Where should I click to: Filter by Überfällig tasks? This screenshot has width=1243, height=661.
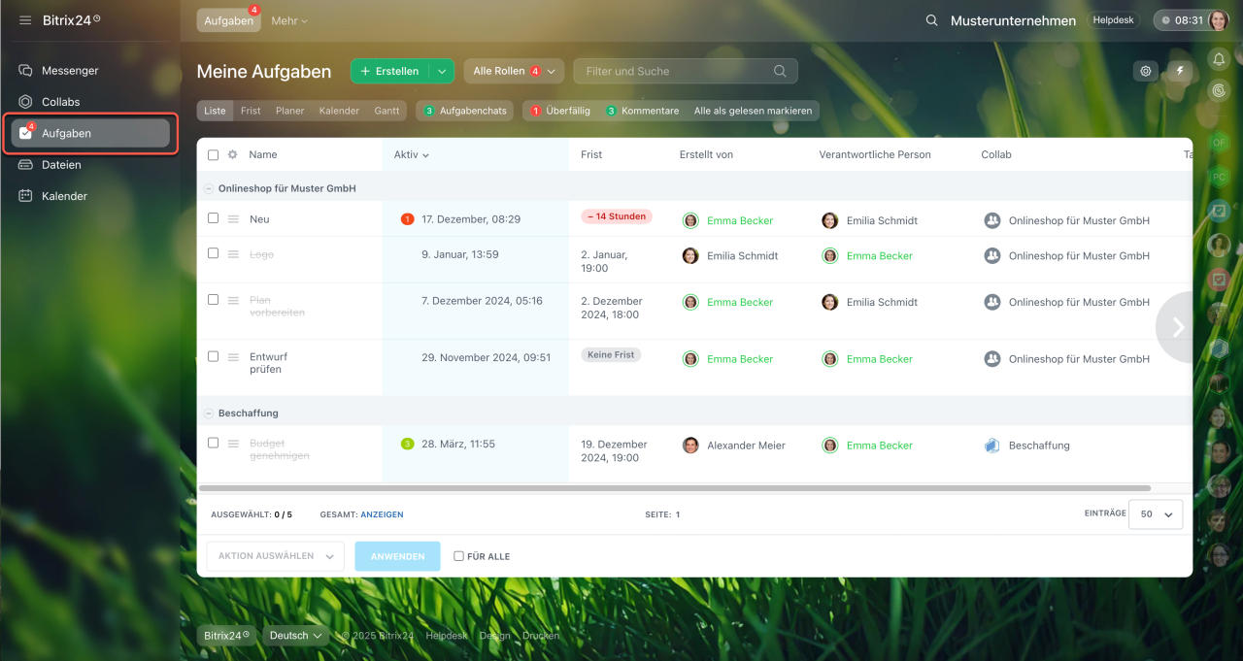click(x=559, y=111)
